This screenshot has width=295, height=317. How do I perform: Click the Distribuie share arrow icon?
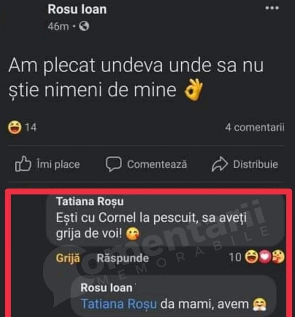point(220,164)
